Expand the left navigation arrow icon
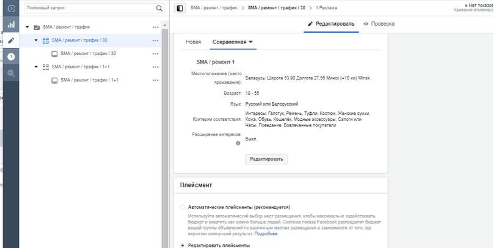Viewport: 493px width, 248px height. pyautogui.click(x=11, y=8)
